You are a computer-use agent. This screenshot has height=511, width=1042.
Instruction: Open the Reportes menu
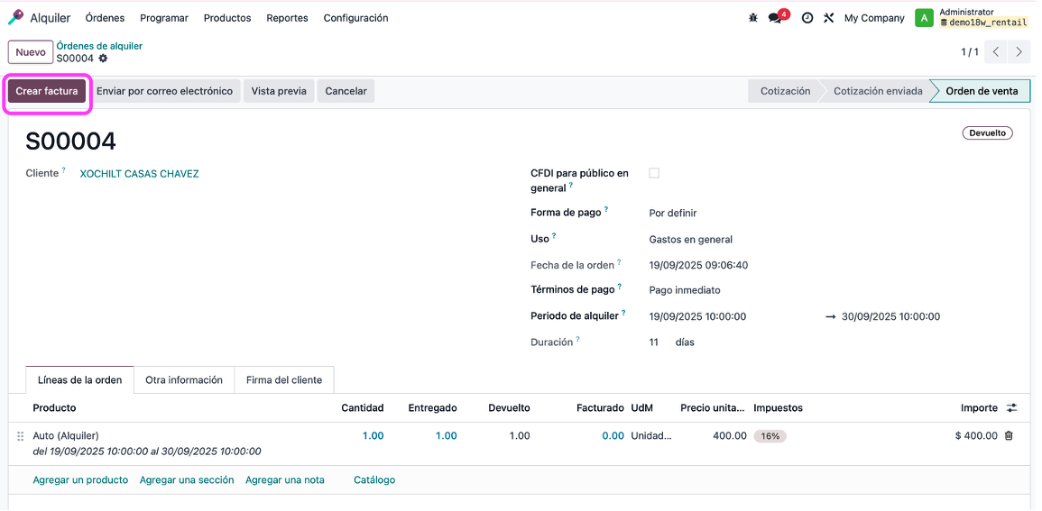coord(287,18)
